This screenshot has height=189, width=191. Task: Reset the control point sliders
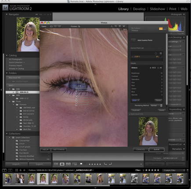[159, 100]
